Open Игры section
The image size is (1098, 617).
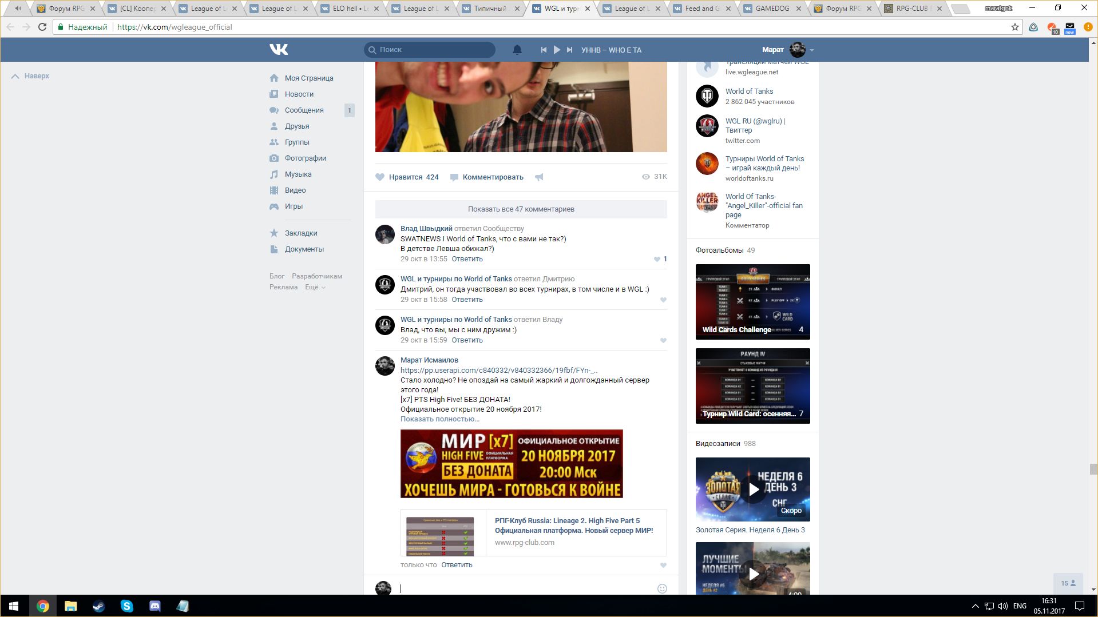[x=294, y=206]
